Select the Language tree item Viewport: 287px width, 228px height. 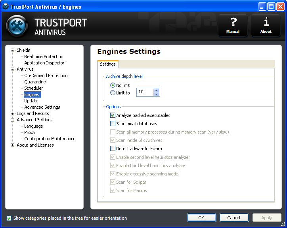coord(33,126)
